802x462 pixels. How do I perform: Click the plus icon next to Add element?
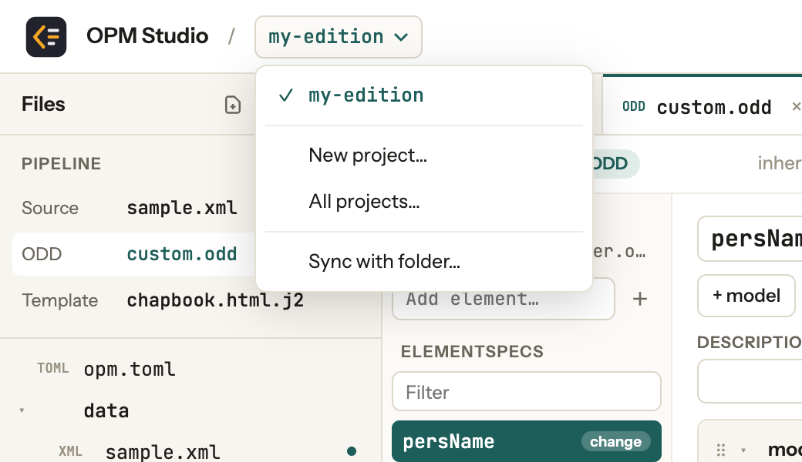tap(640, 300)
